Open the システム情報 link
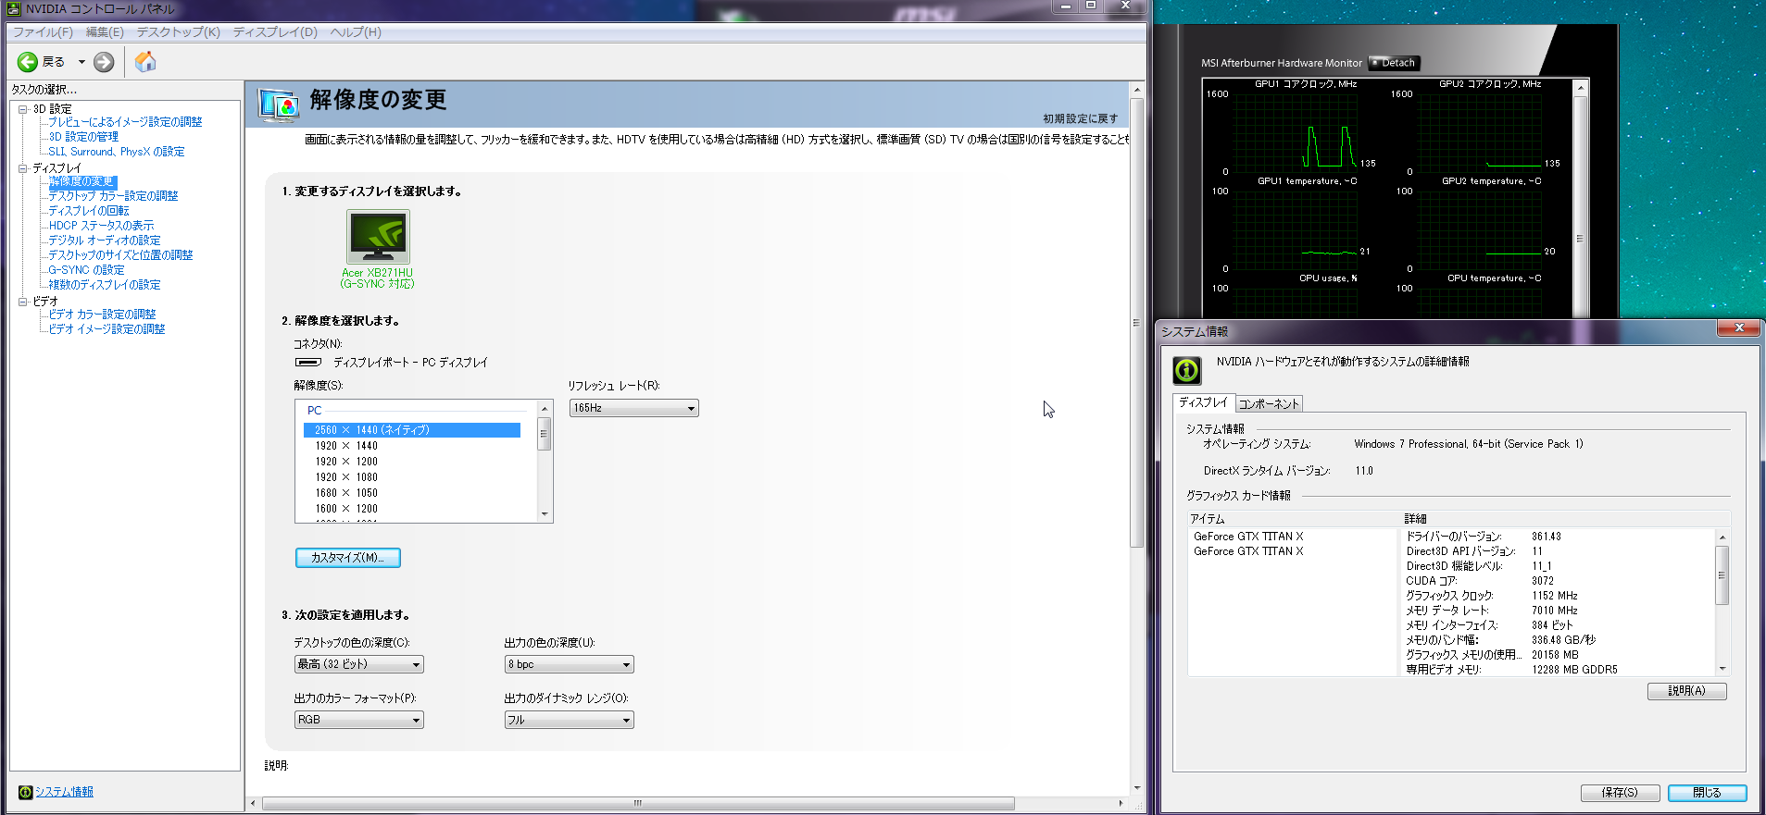The height and width of the screenshot is (815, 1766). pyautogui.click(x=64, y=792)
